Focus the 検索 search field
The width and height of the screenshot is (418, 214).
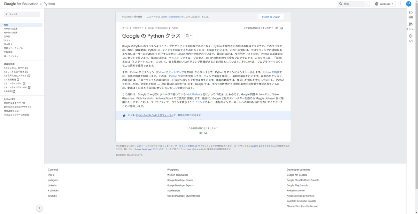click(x=354, y=4)
